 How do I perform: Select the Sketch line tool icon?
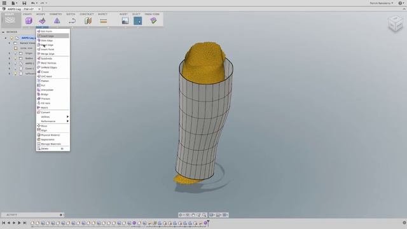pos(72,21)
